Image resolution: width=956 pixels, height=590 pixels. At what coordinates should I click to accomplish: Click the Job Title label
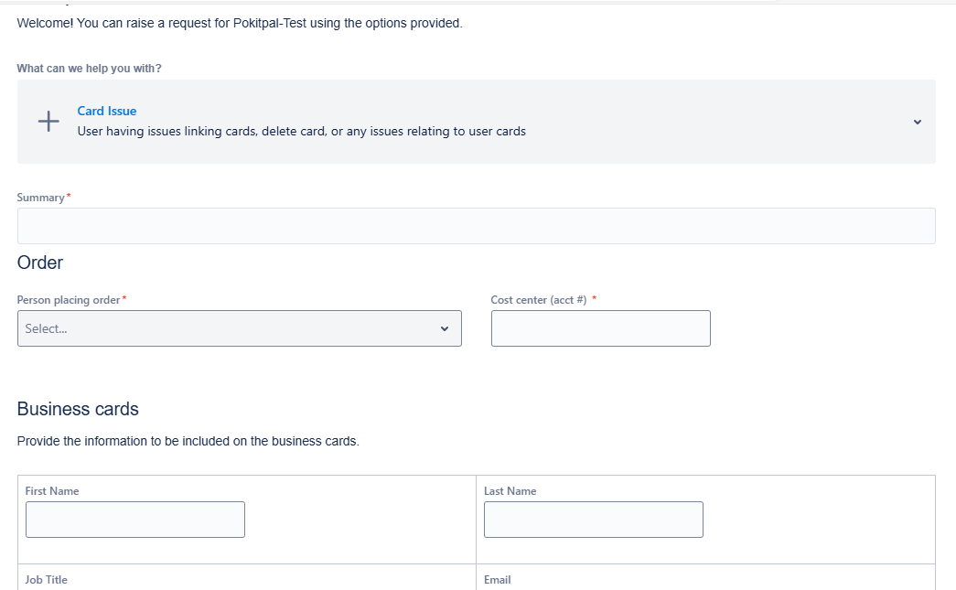(47, 580)
